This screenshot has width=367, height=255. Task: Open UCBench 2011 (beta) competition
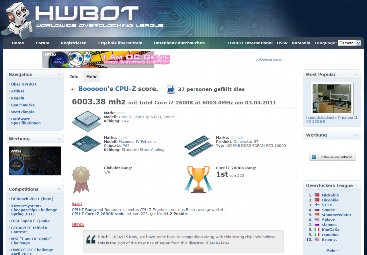coord(32,199)
